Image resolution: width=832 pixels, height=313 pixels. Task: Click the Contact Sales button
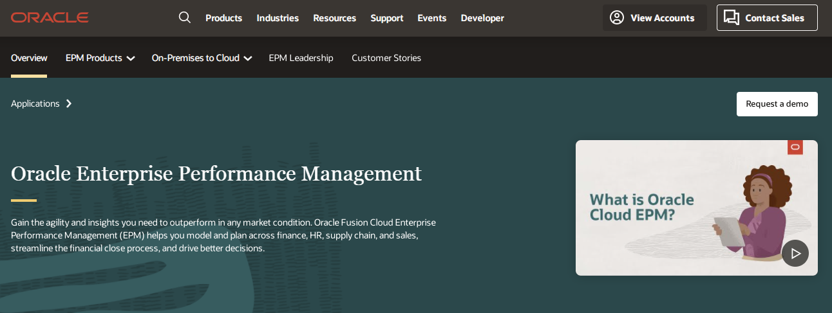coord(767,18)
